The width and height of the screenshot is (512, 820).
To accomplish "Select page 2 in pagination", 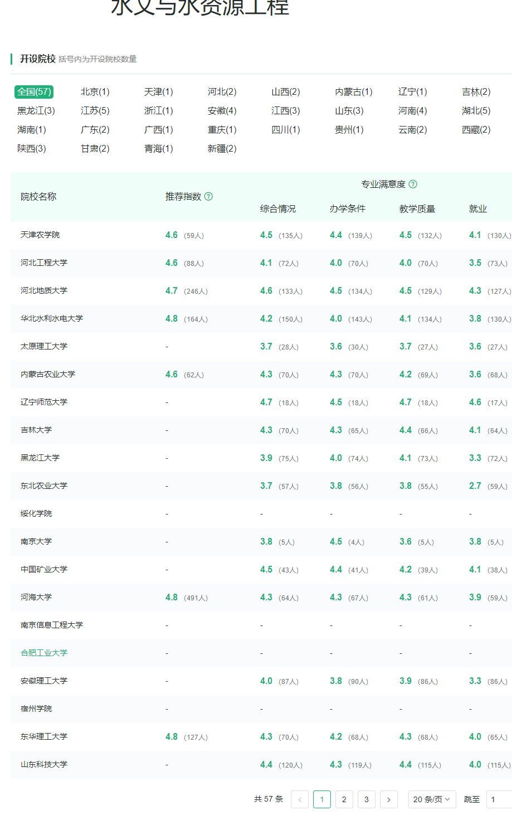I will tap(344, 799).
